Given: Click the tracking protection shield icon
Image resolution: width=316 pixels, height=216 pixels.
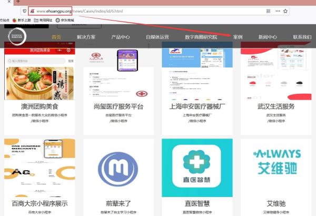Looking at the screenshot, I should click(24, 11).
